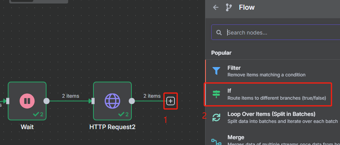Click 'Split data into batches' description

coord(283,121)
